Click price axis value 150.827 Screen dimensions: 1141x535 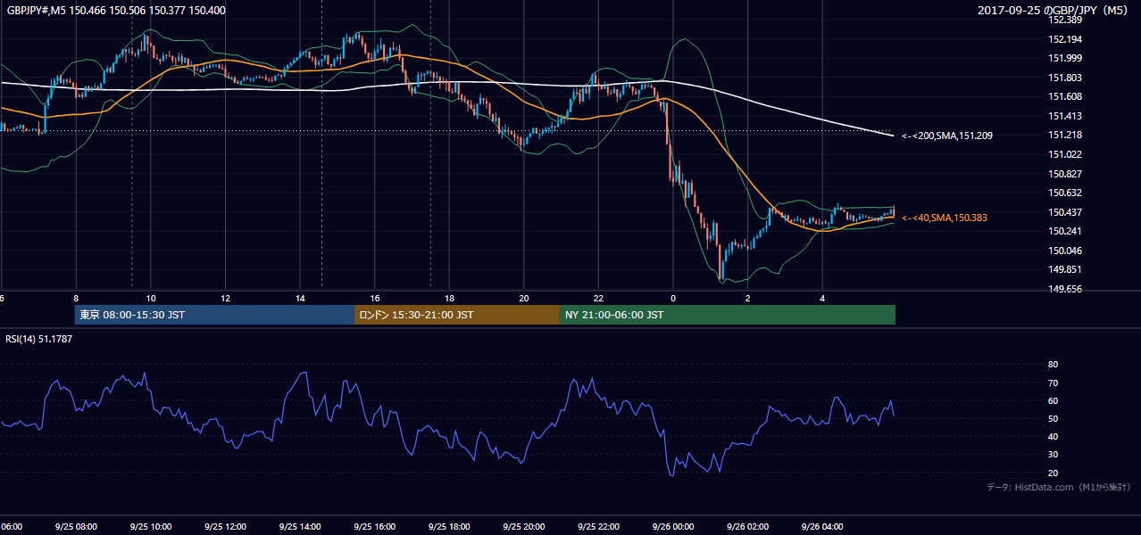point(1064,174)
